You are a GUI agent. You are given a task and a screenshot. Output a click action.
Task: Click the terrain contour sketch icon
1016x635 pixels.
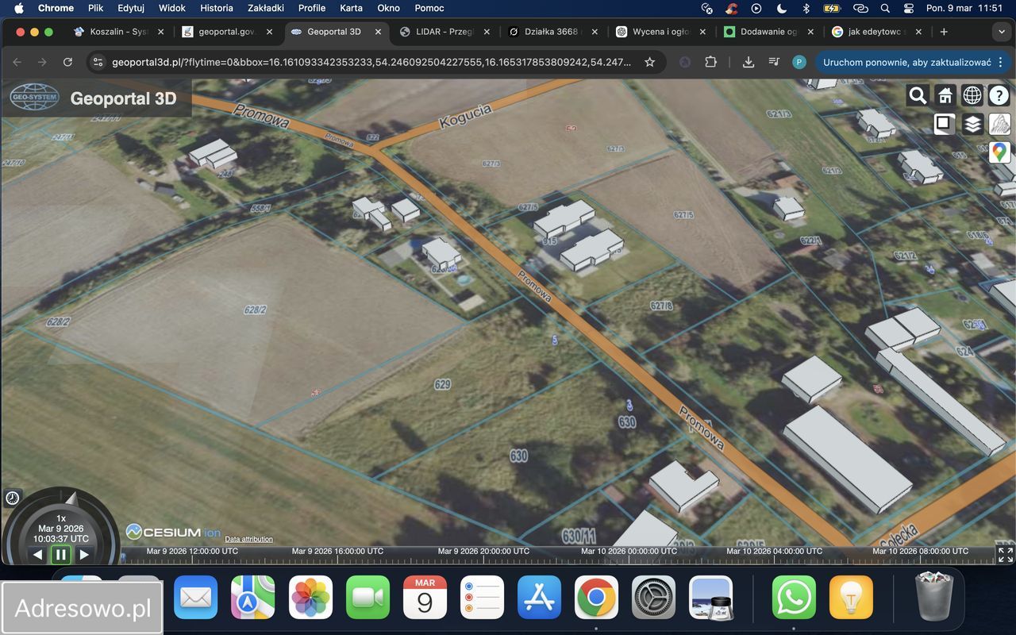tap(999, 124)
